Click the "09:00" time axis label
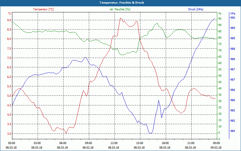Screen dimensions: 241x151 tap(89, 143)
